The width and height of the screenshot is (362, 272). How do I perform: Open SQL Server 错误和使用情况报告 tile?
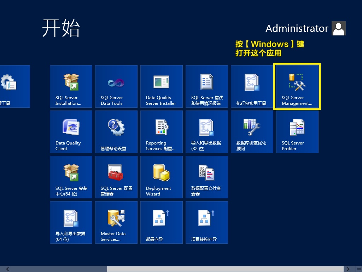pyautogui.click(x=207, y=86)
